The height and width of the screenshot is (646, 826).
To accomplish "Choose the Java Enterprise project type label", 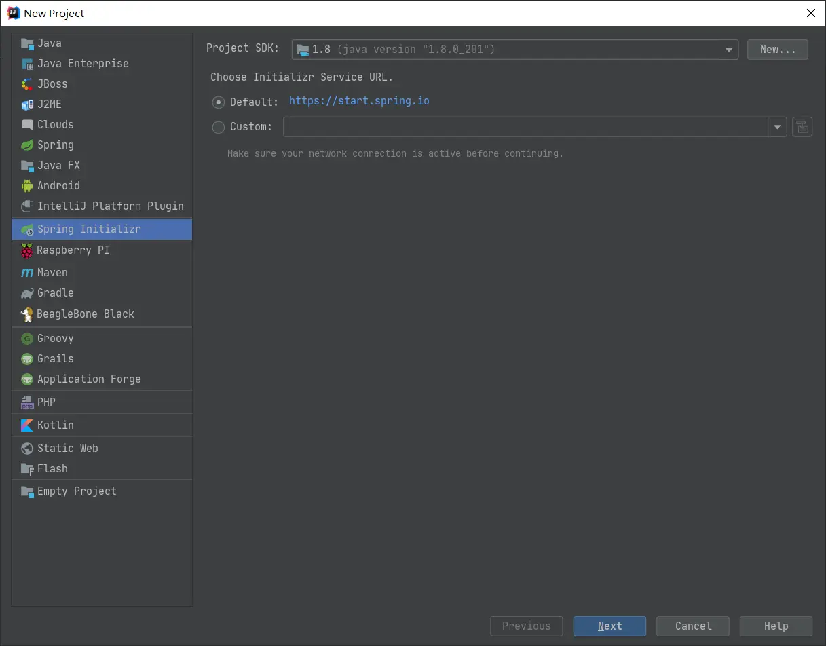I will pyautogui.click(x=83, y=64).
